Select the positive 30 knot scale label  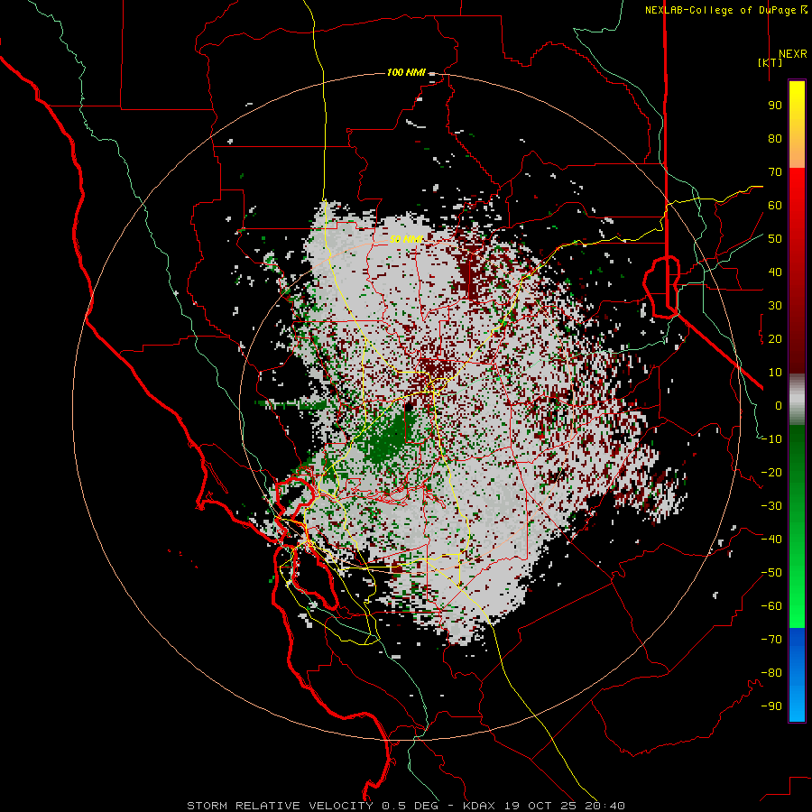click(775, 306)
